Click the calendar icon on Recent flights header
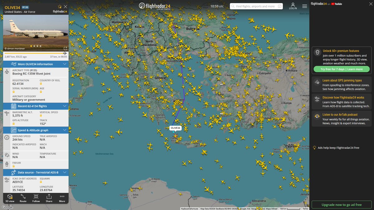The width and height of the screenshot is (374, 210). point(13,106)
